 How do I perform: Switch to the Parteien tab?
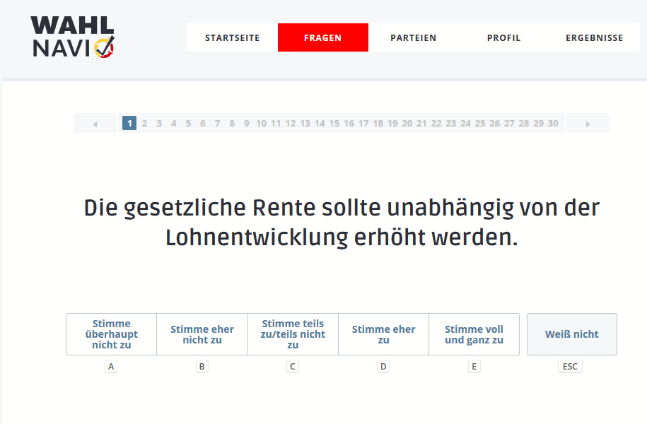pyautogui.click(x=413, y=38)
